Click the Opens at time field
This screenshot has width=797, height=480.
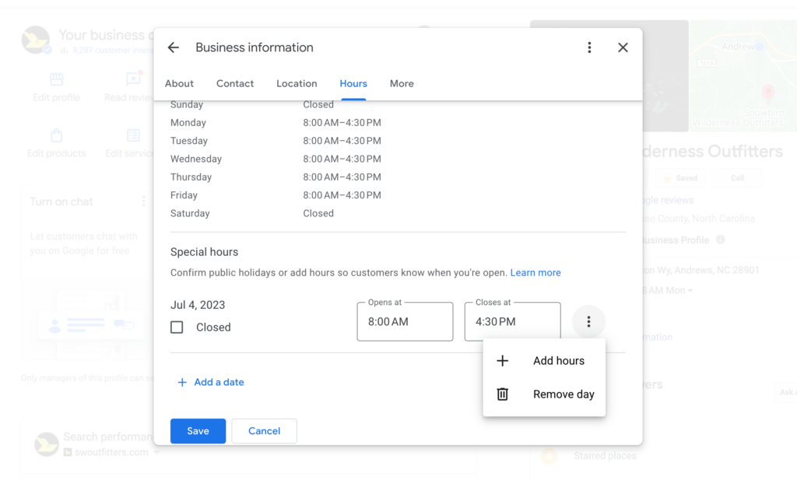[x=405, y=321]
